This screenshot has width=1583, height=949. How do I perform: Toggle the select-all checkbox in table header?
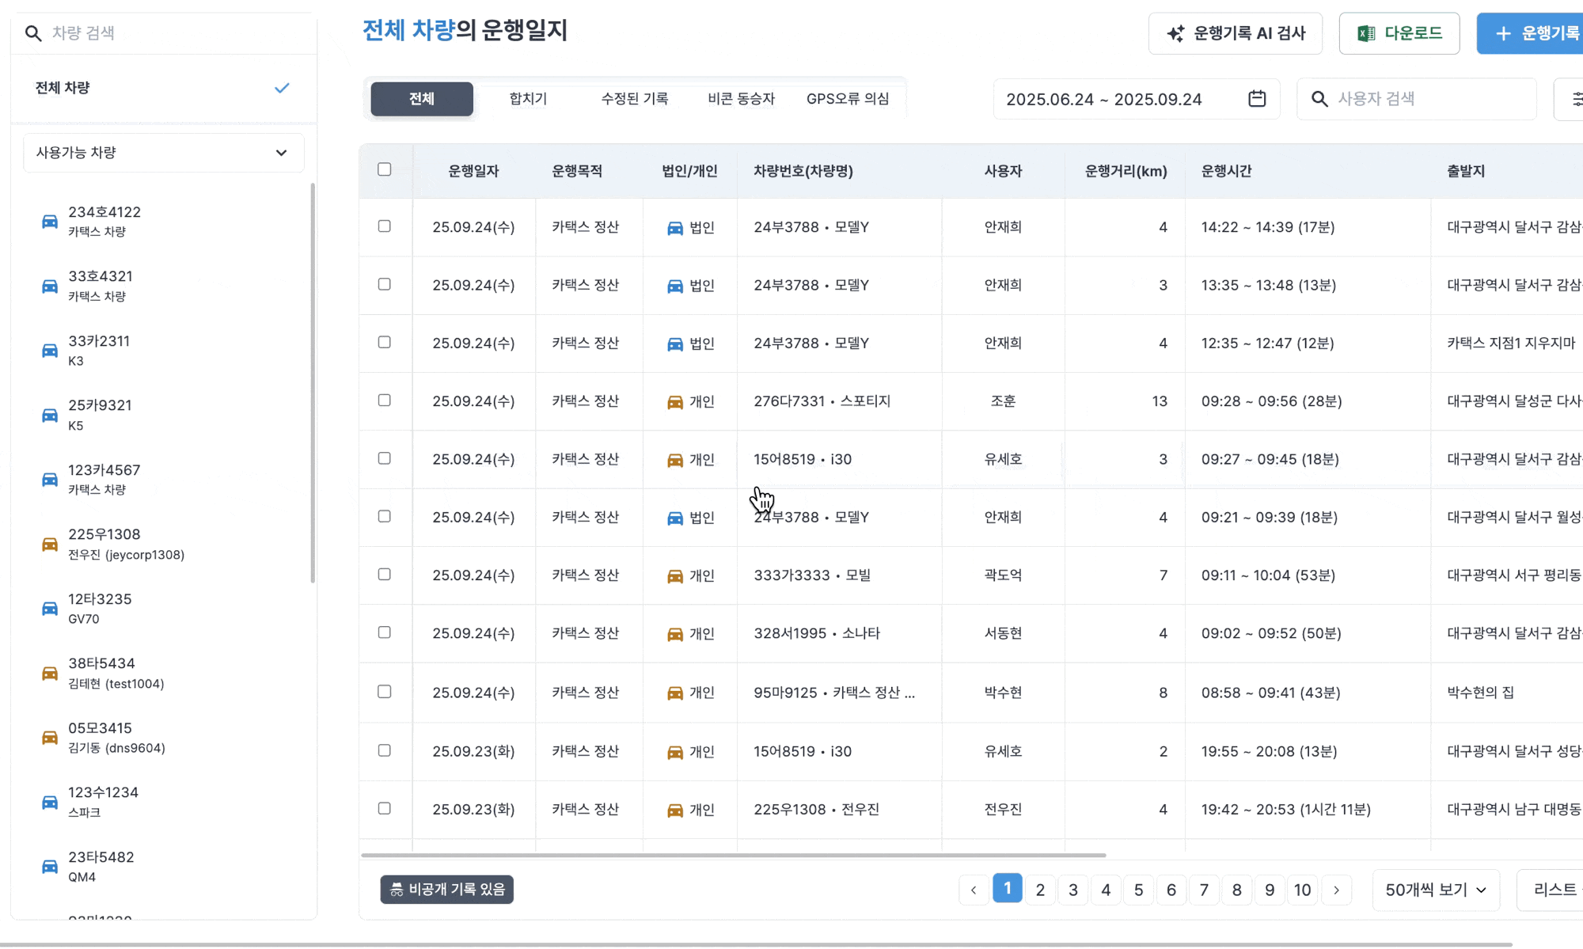coord(385,169)
